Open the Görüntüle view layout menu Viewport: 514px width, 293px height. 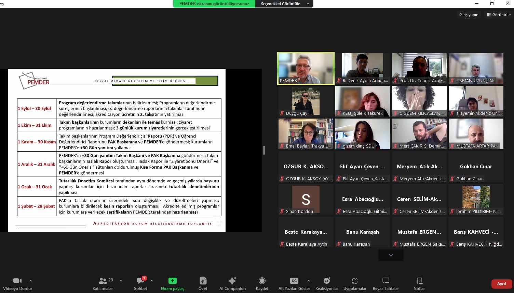[498, 15]
